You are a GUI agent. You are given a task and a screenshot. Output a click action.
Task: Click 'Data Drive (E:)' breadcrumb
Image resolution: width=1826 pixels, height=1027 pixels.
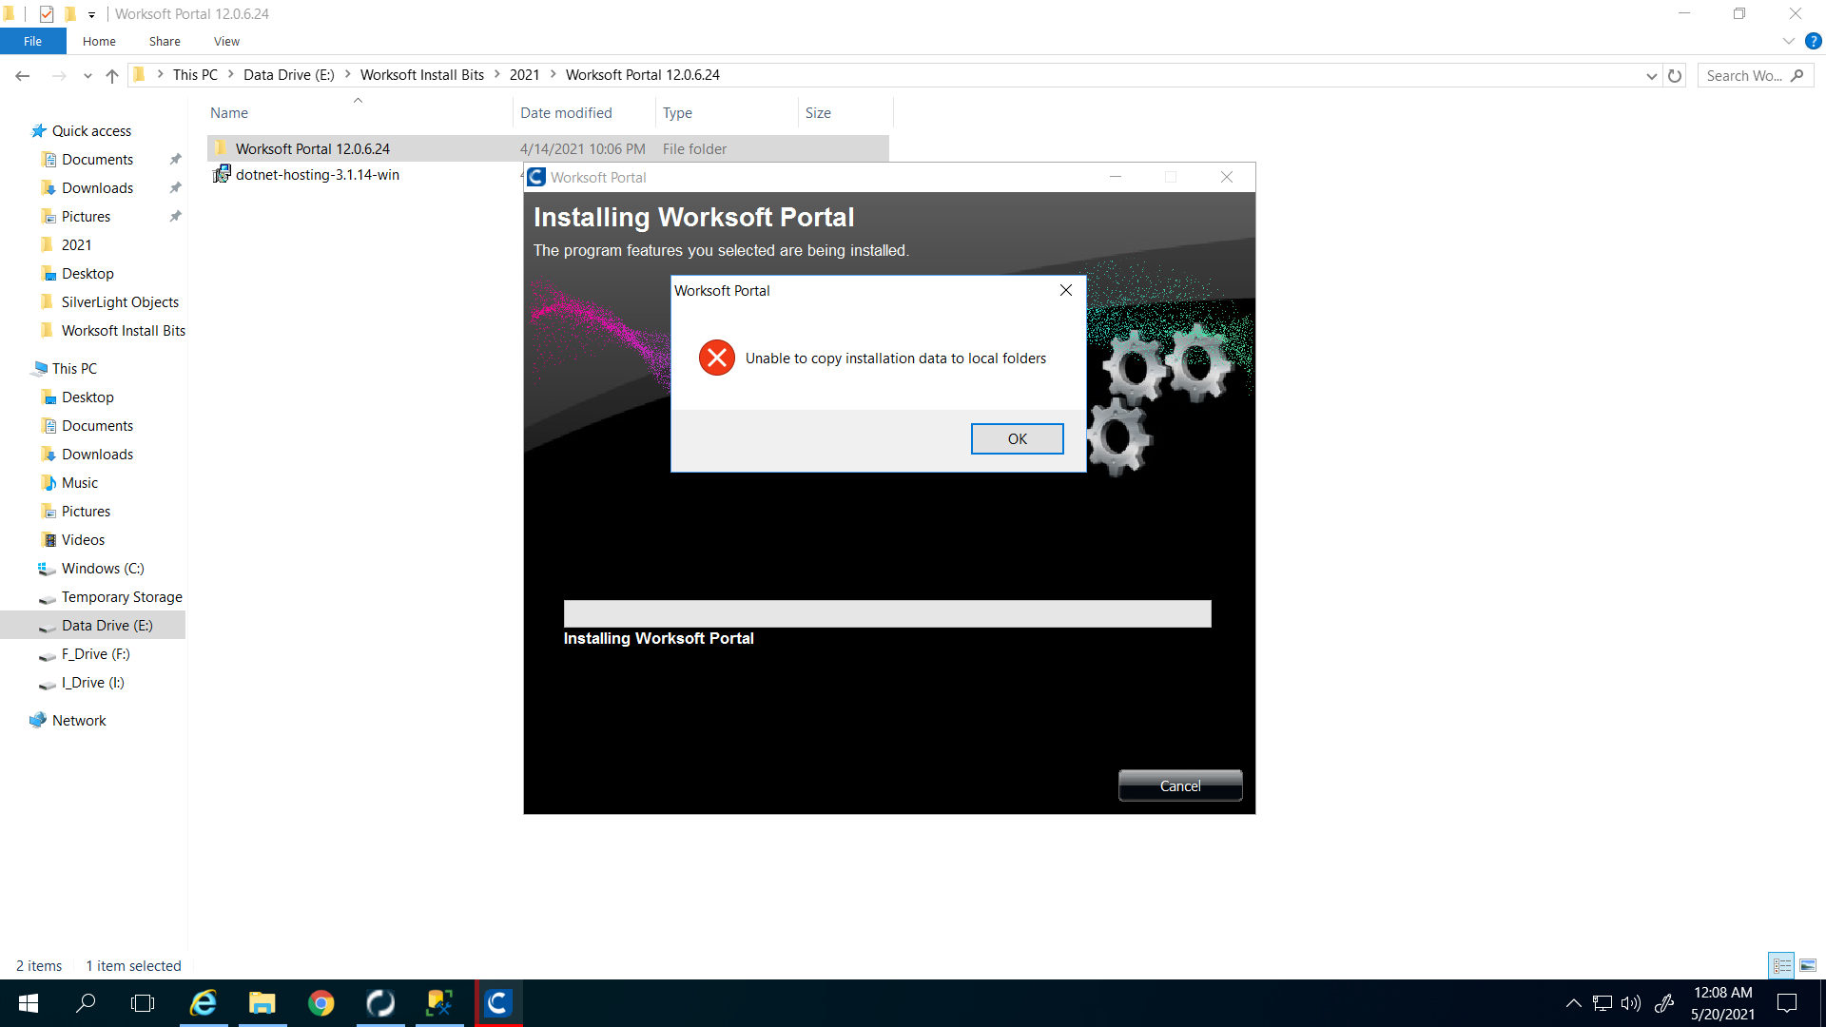click(289, 74)
